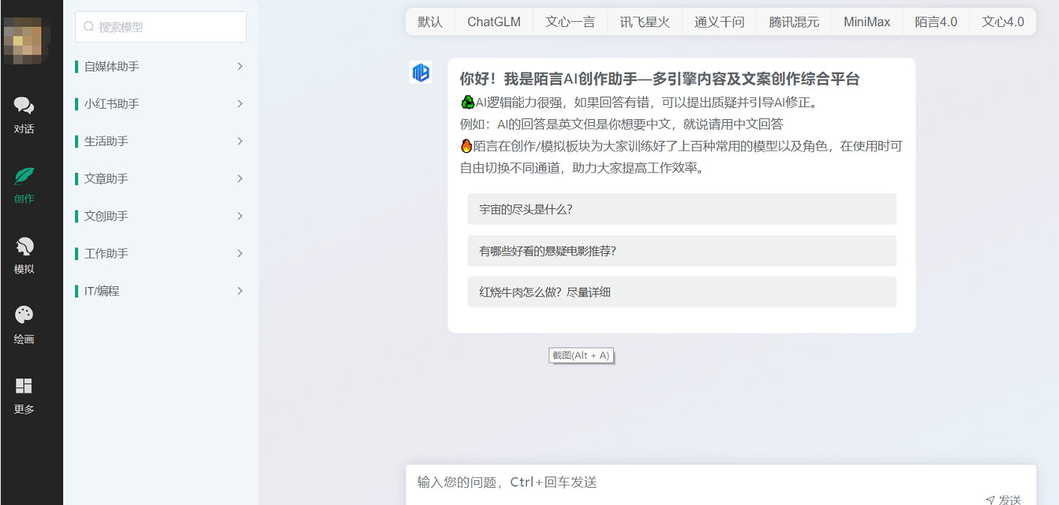1059x505 pixels.
Task: Click the 截图(Alt + A) tooltip
Action: tap(581, 355)
